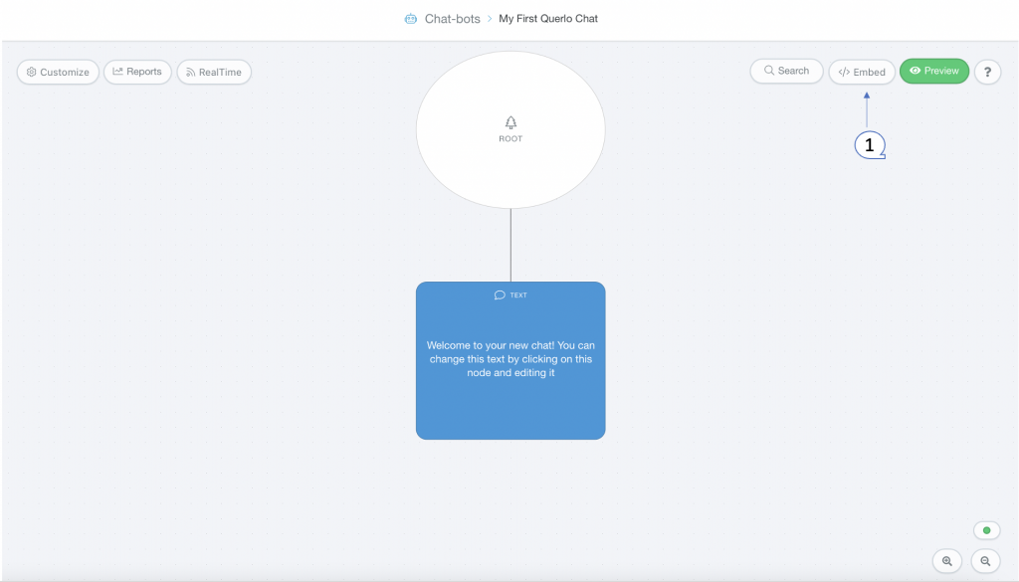Select the blue TEXT welcome node
The height and width of the screenshot is (582, 1019).
coord(510,360)
